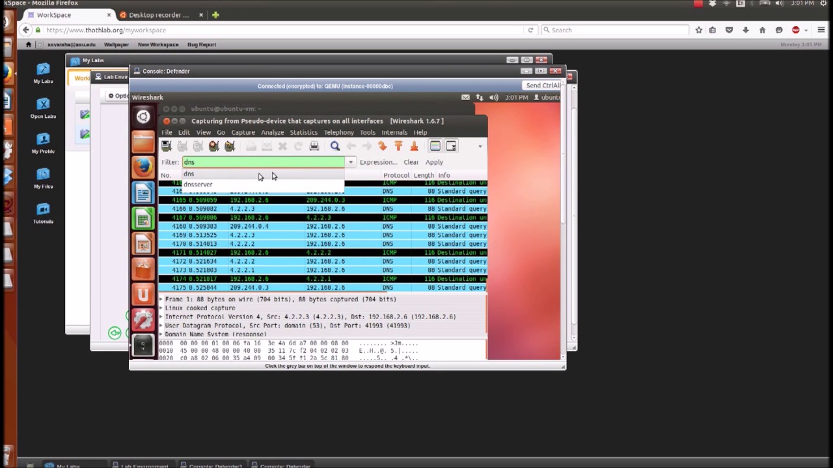Toggle the colorize packet list icon

(435, 146)
